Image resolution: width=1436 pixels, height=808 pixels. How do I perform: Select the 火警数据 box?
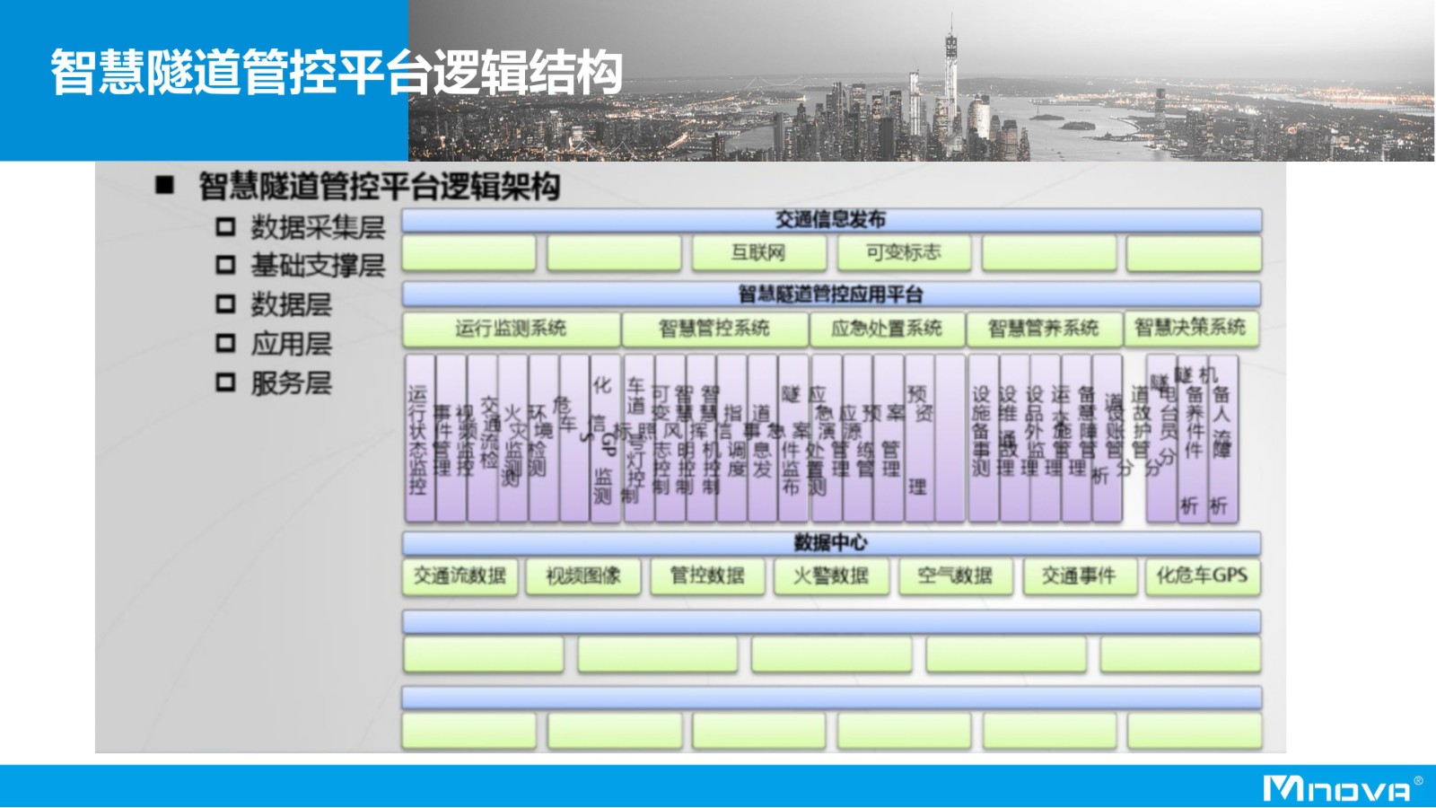tap(831, 576)
